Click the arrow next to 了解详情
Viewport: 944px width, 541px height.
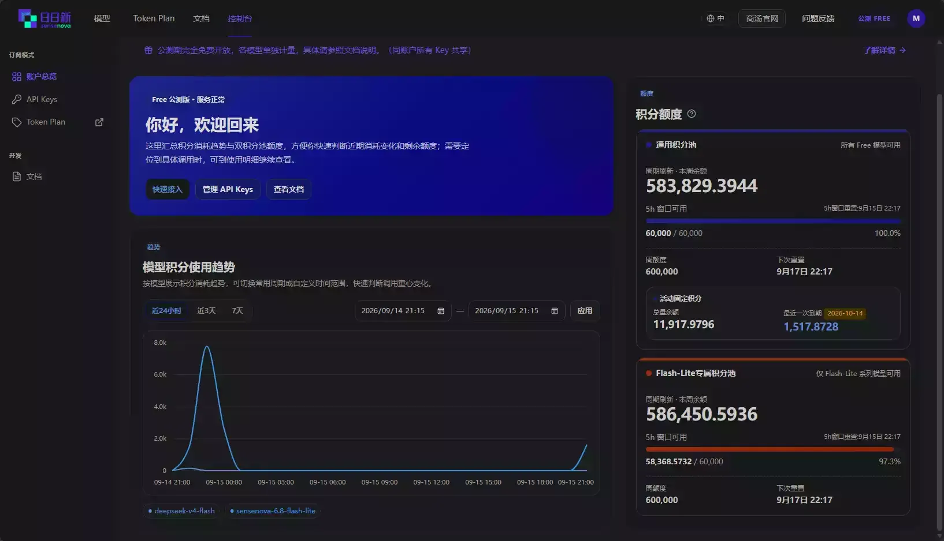(x=902, y=50)
